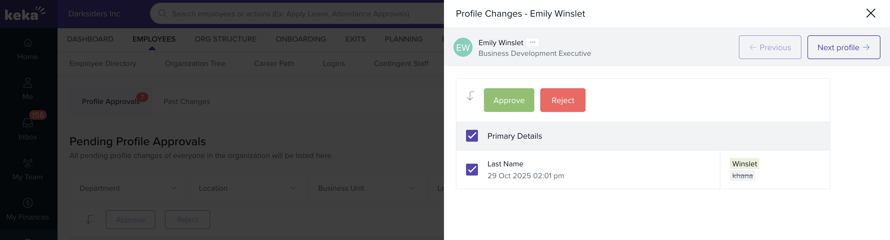Open the ORG STRUCTURE menu tab
This screenshot has width=890, height=240.
coord(226,39)
